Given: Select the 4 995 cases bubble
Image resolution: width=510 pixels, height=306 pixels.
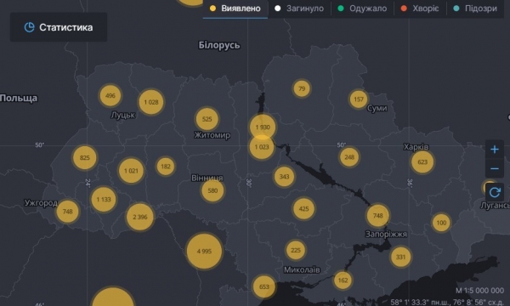Looking at the screenshot, I should [x=204, y=251].
